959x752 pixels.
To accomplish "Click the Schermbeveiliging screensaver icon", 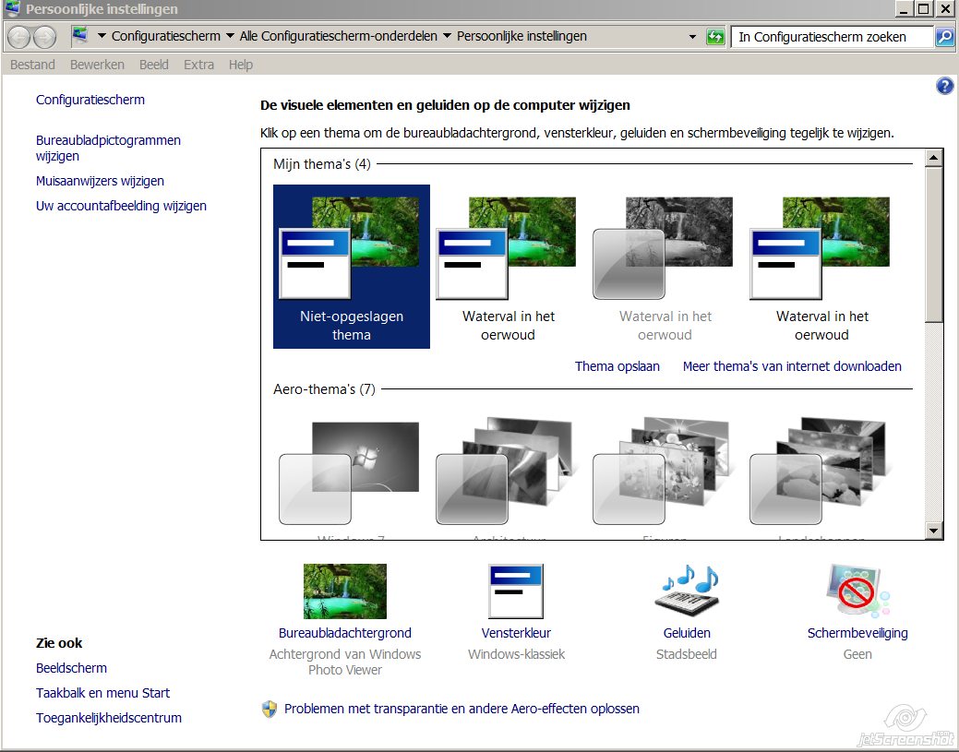I will (x=857, y=591).
